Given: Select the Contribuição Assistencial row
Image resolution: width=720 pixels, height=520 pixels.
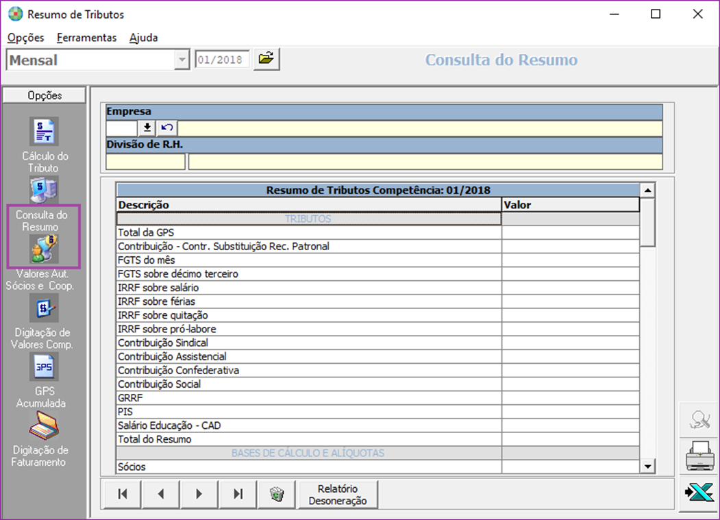Looking at the screenshot, I should (377, 356).
